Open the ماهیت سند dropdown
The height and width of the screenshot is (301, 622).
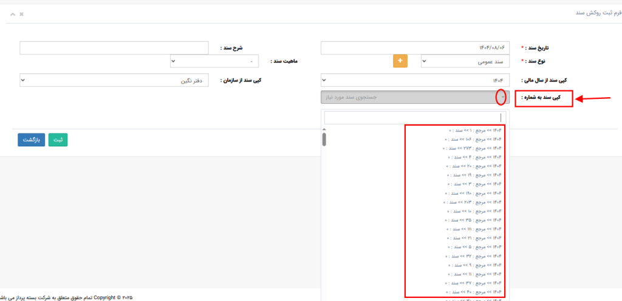(x=214, y=61)
